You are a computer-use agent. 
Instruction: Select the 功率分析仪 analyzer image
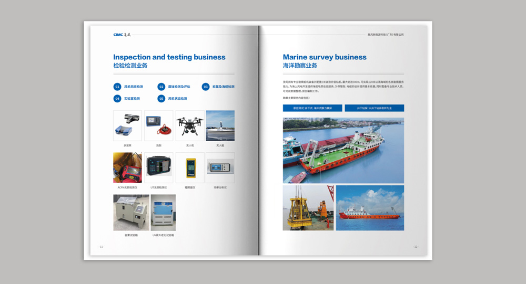pos(220,168)
